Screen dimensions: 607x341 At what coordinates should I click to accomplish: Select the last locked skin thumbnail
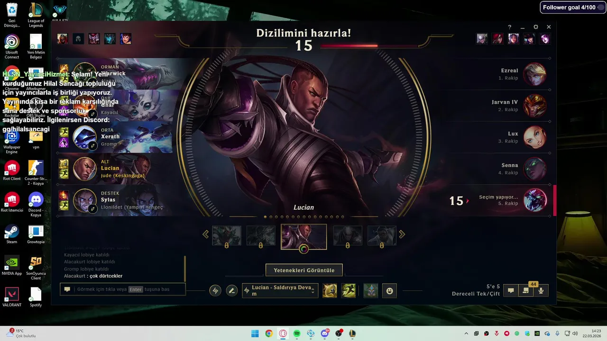point(382,236)
